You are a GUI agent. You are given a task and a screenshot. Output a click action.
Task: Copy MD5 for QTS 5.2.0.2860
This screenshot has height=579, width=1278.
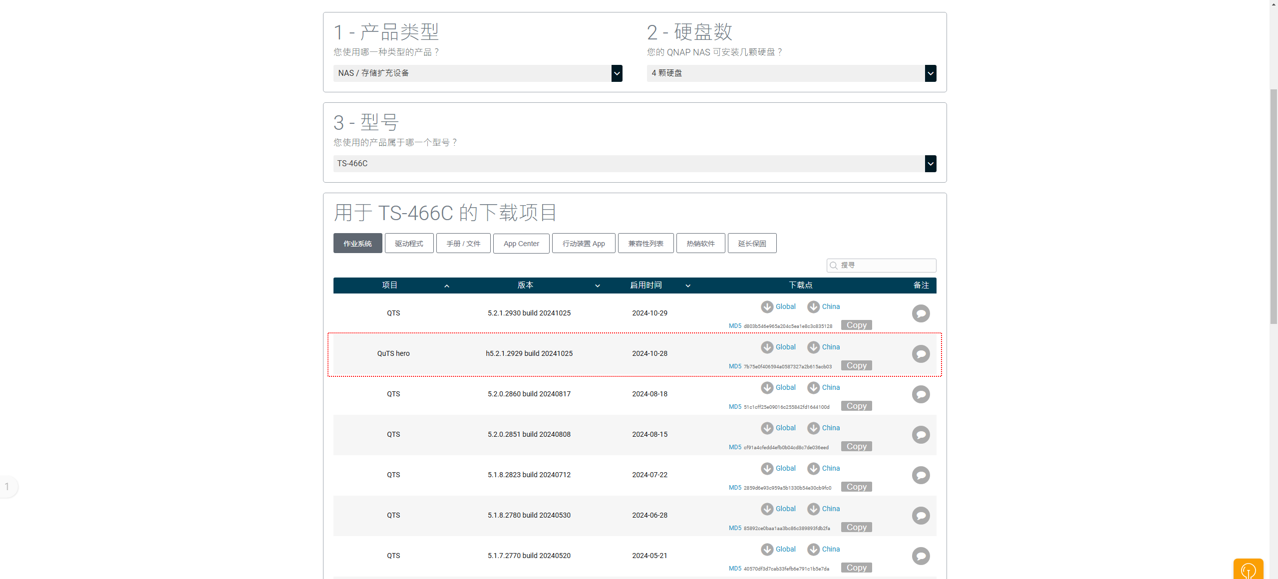point(856,406)
